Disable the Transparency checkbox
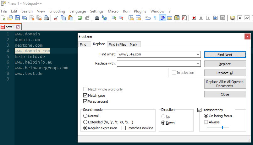 point(200,110)
